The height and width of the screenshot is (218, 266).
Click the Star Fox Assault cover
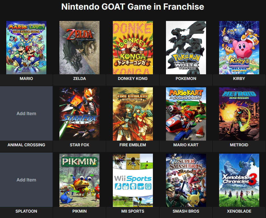click(79, 114)
